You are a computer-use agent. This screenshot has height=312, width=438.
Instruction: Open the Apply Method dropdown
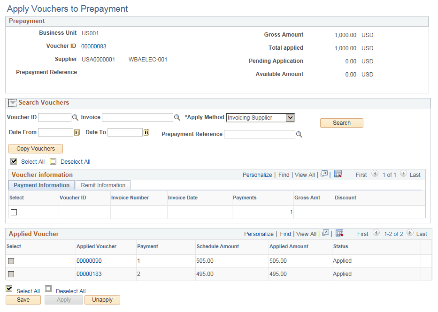click(291, 117)
